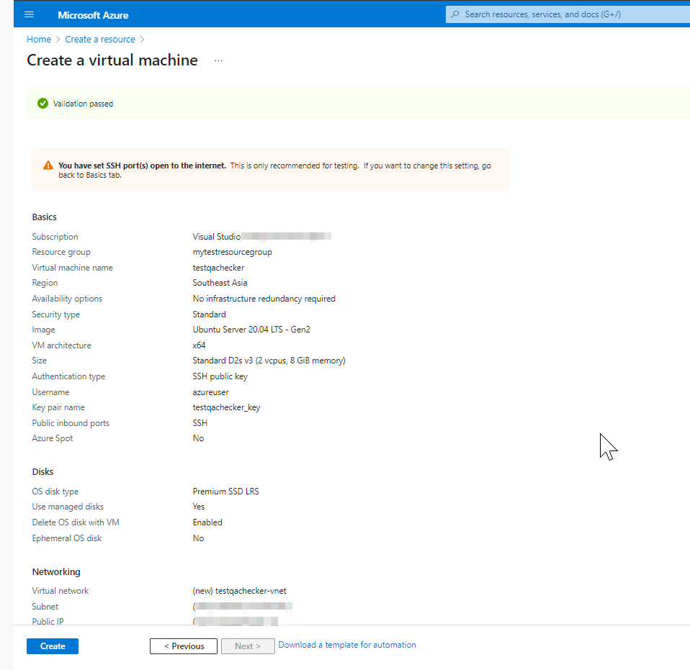The height and width of the screenshot is (670, 690).
Task: Select the Visual Studio subscription value
Action: pos(217,237)
